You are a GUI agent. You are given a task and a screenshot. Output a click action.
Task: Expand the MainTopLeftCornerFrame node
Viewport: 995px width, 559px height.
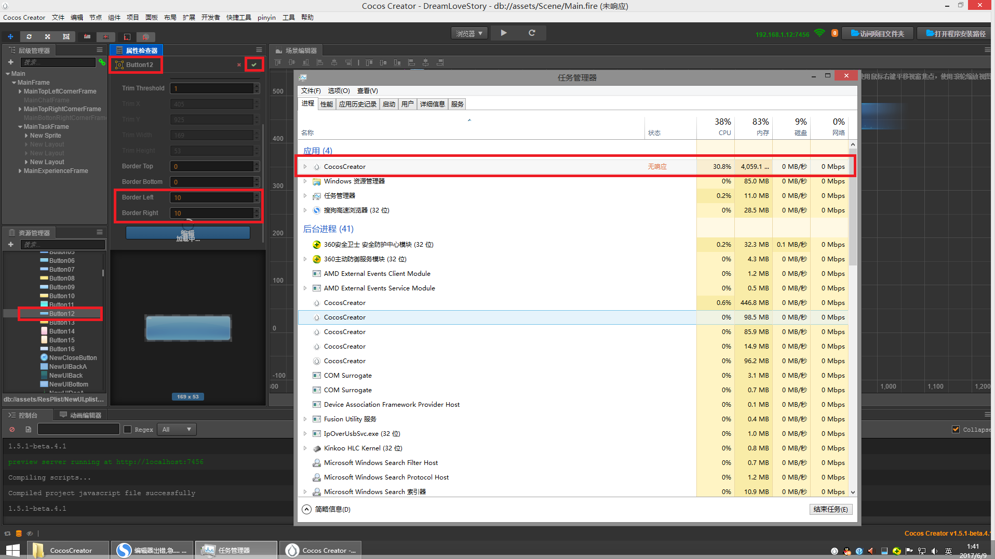20,91
